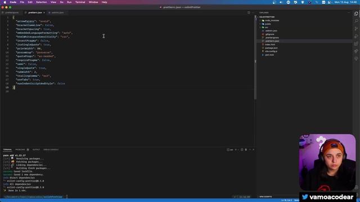The height and width of the screenshot is (202, 360).
Task: Open vite.config.js in the explorer
Action: coord(271,51)
